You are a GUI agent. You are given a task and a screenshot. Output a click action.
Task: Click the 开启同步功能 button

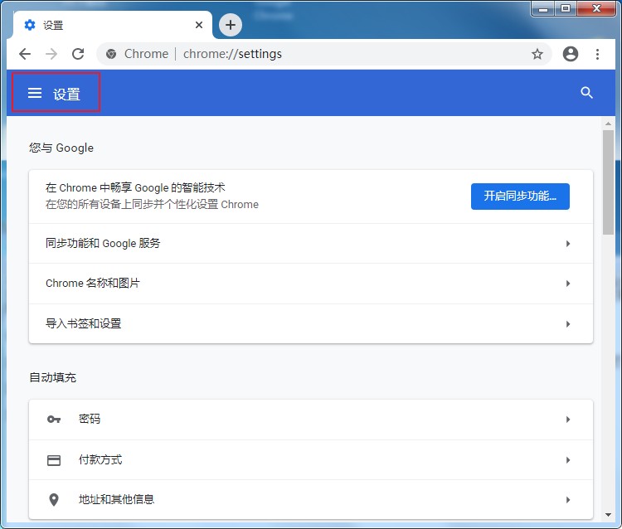pyautogui.click(x=520, y=197)
